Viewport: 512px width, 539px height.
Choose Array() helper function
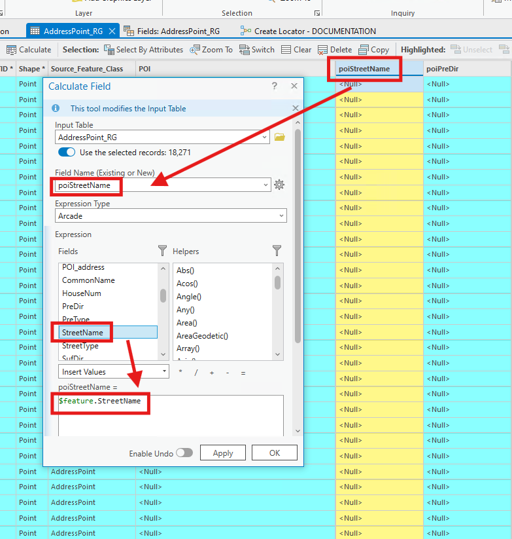coord(188,348)
